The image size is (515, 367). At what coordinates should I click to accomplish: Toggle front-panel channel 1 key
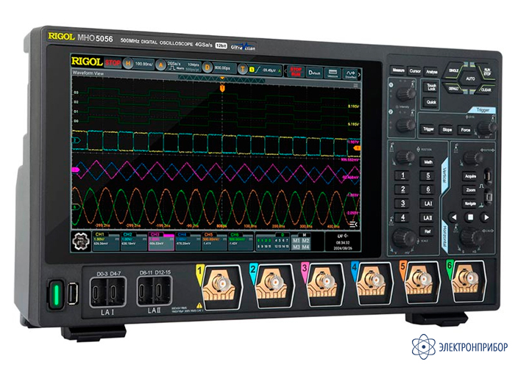coord(402,175)
